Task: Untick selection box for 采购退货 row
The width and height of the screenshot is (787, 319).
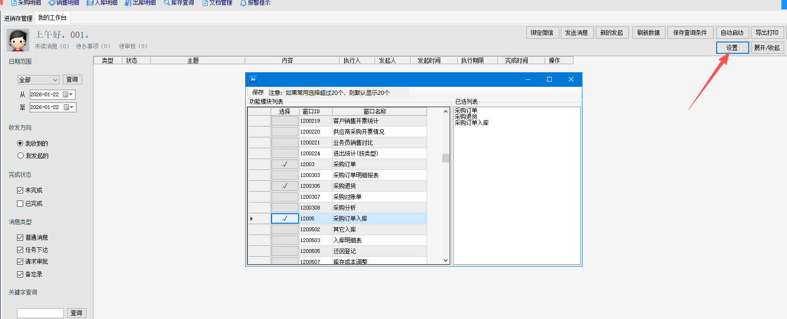Action: pyautogui.click(x=285, y=186)
